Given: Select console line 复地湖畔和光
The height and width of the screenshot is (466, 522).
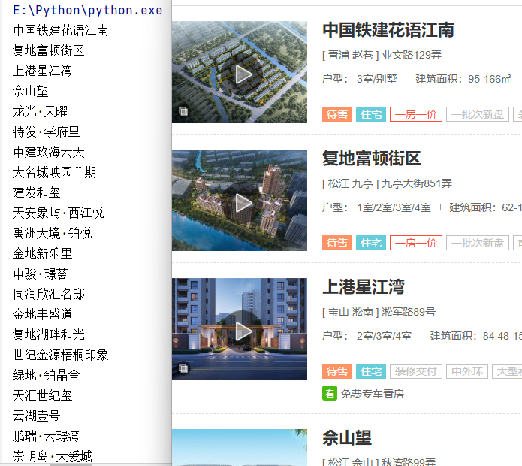Looking at the screenshot, I should (x=48, y=334).
